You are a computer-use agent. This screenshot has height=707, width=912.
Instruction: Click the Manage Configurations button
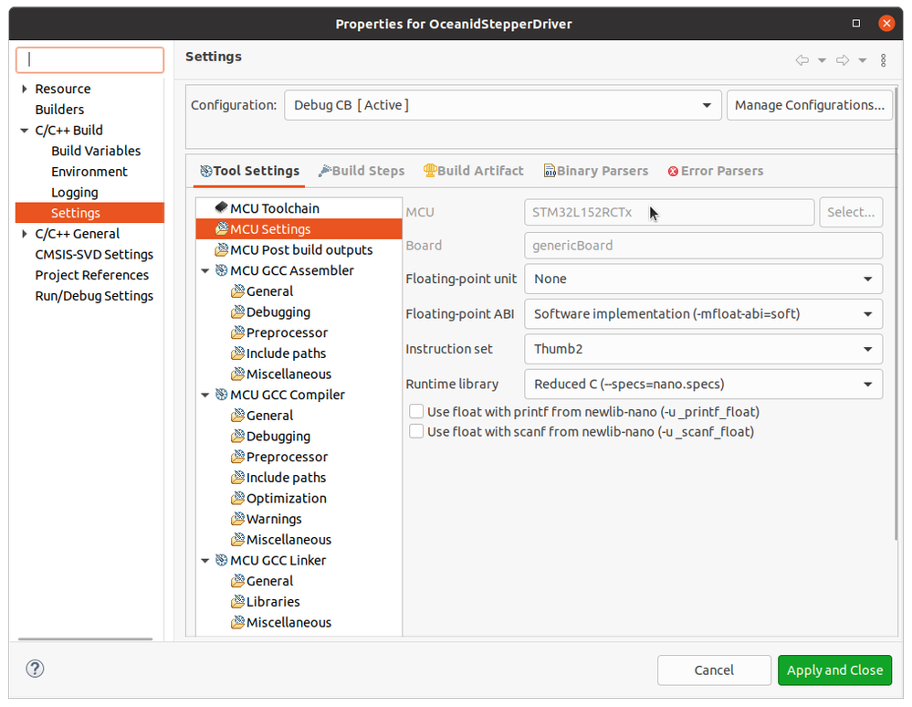[809, 105]
